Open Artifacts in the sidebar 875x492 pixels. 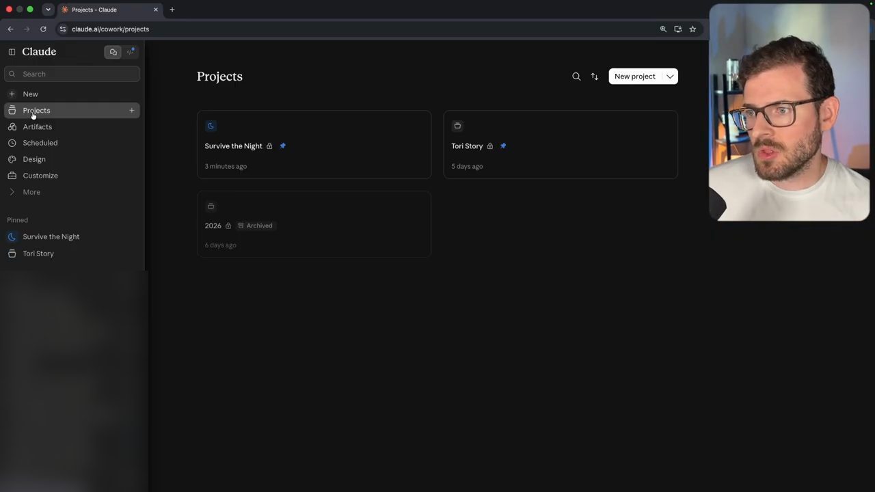[72, 126]
